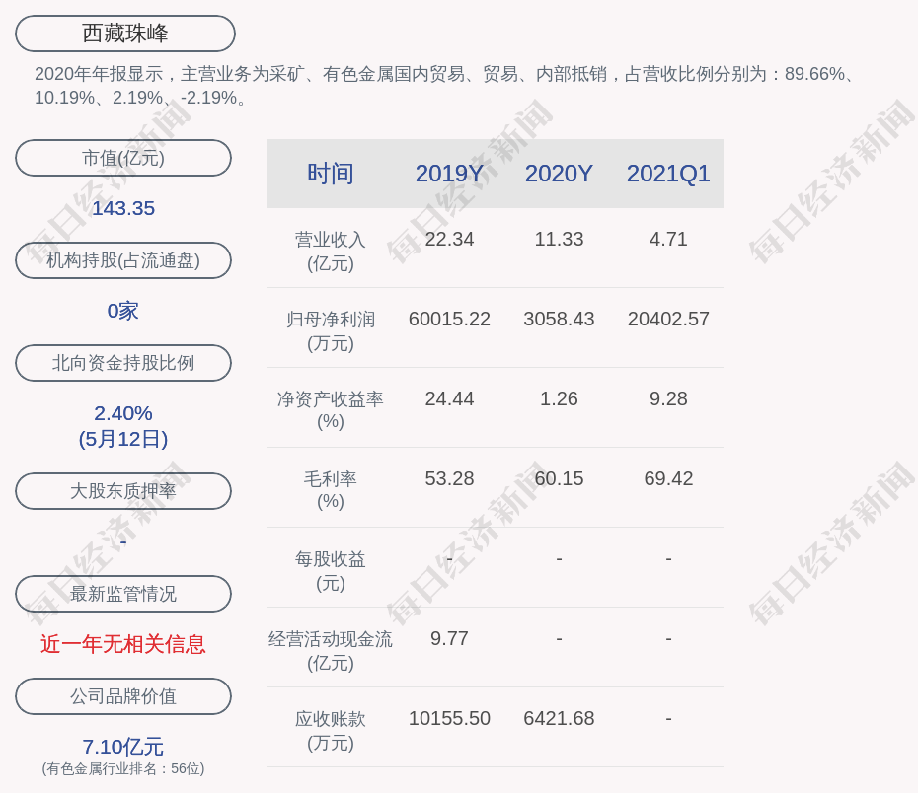Screen dimensions: 918x793
Task: Click the 毛利率 value 69.42
Action: pyautogui.click(x=668, y=478)
